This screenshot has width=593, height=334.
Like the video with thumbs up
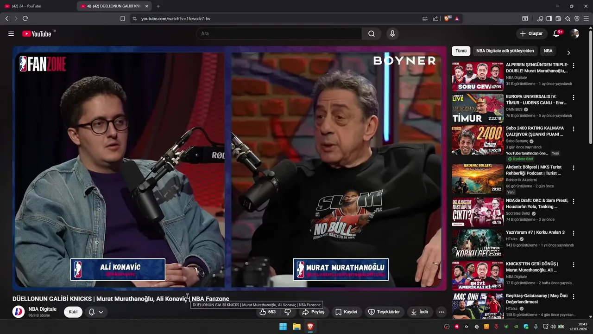[x=268, y=312]
